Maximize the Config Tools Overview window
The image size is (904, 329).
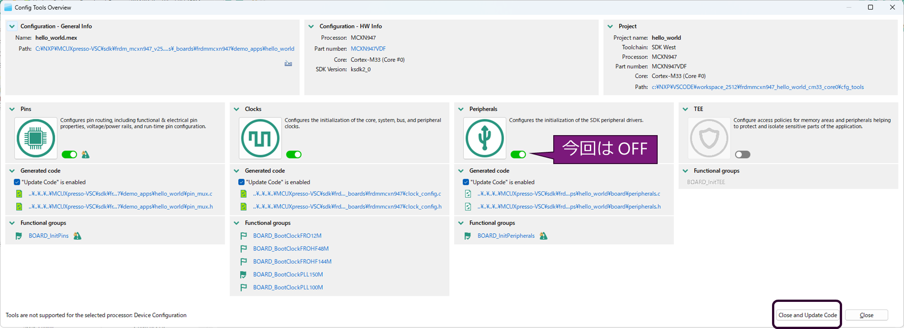[871, 7]
